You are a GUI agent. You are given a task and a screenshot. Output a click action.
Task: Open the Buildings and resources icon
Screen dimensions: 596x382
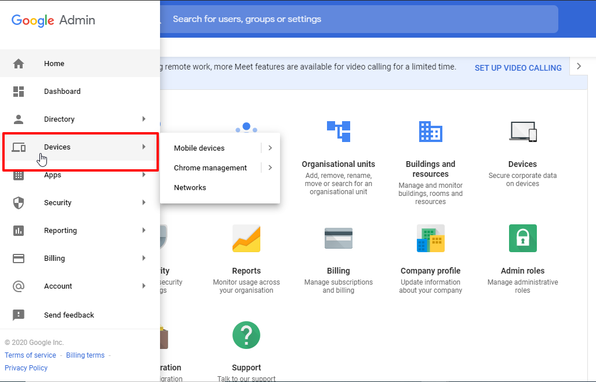click(430, 131)
